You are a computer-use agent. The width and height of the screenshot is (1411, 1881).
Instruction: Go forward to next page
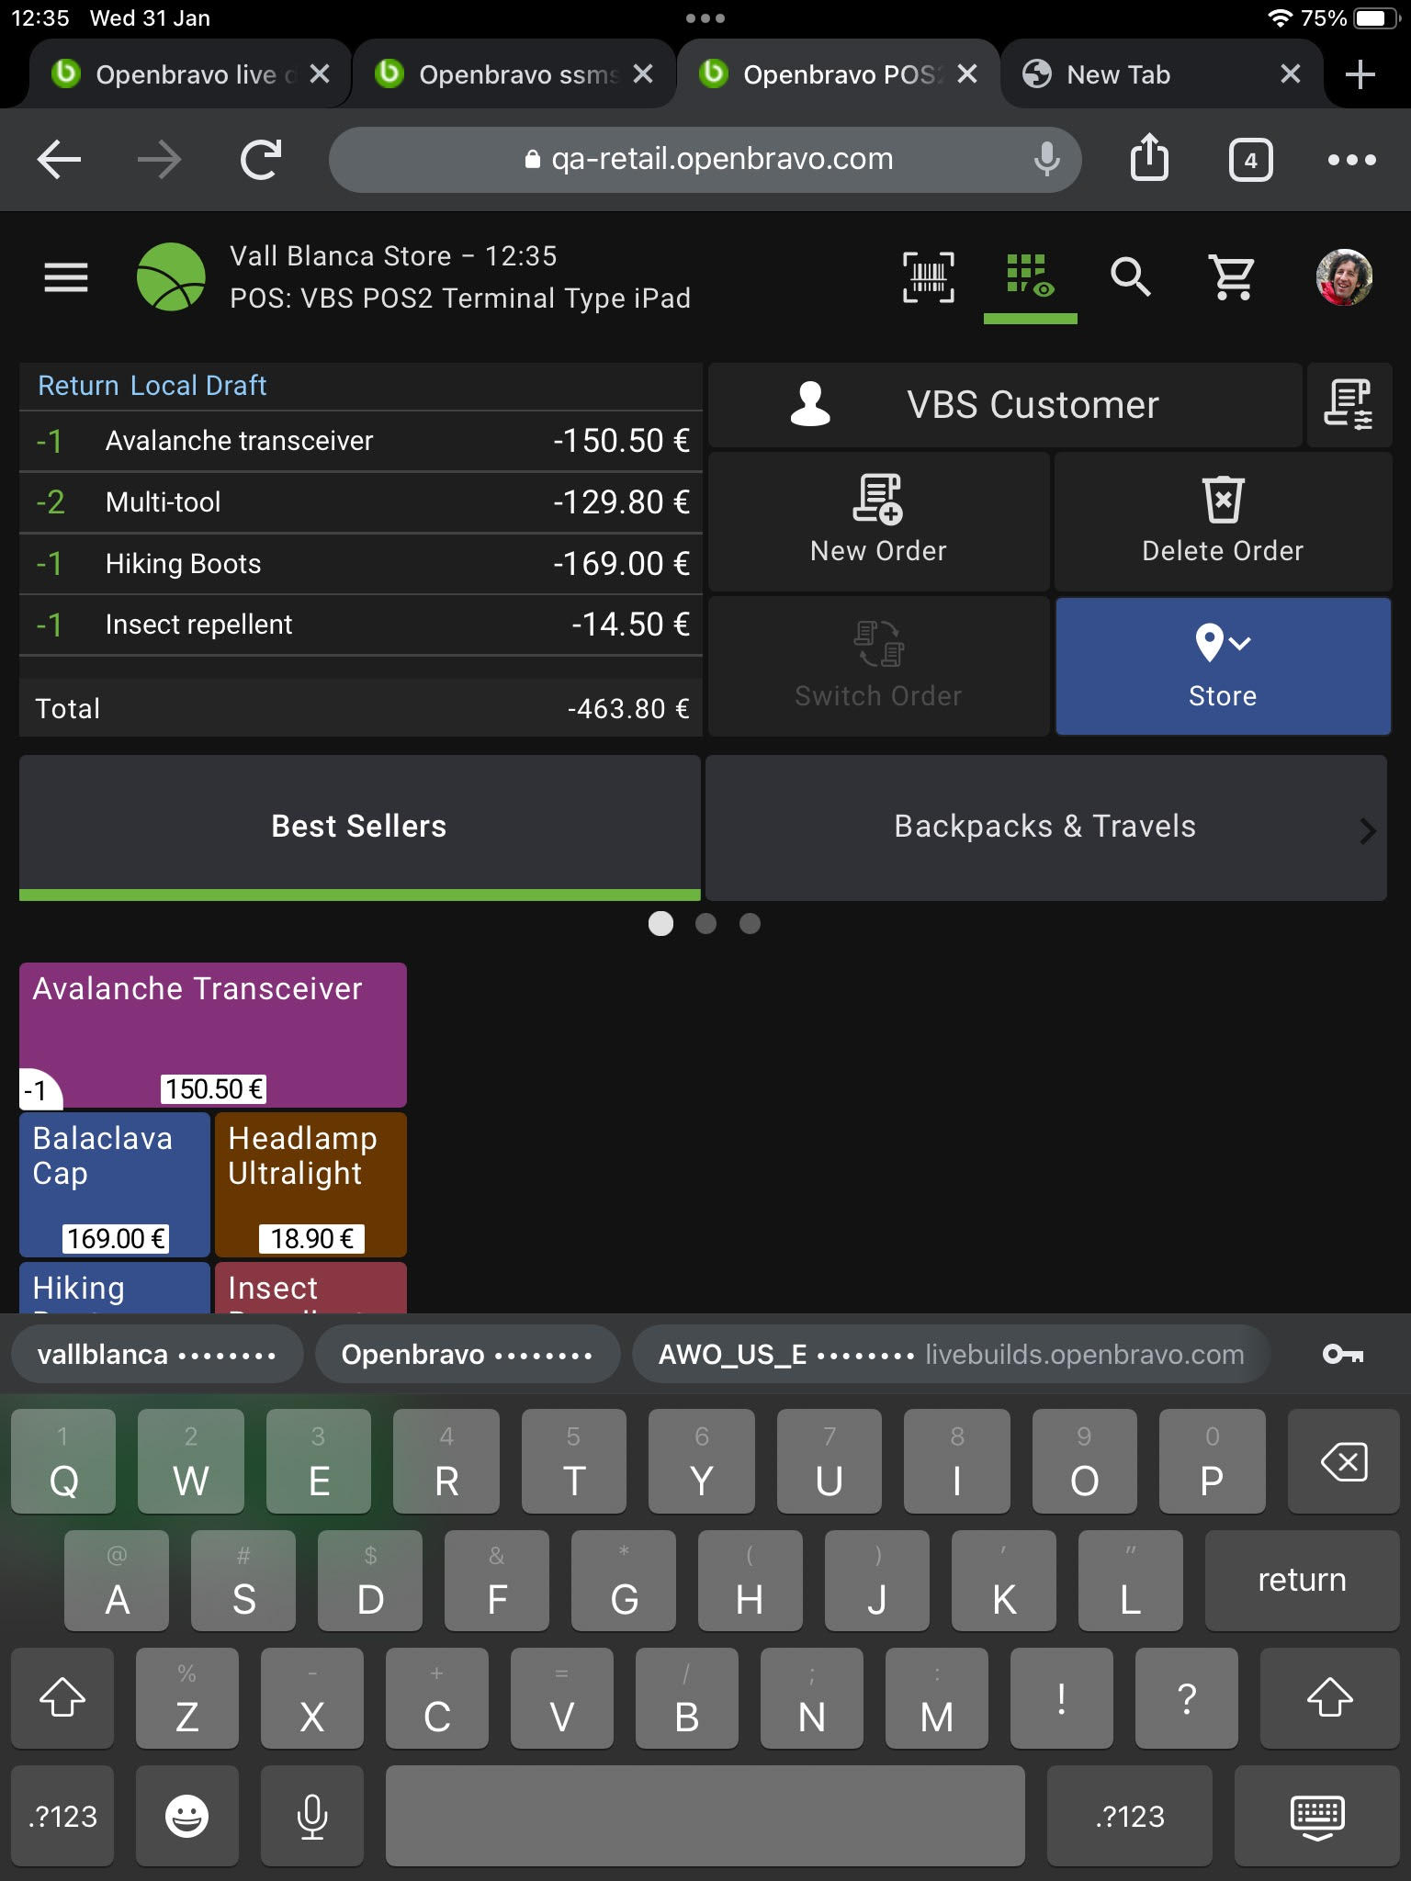(160, 160)
